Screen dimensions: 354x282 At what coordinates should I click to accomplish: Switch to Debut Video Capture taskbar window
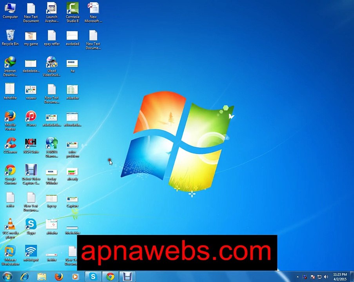[127, 277]
